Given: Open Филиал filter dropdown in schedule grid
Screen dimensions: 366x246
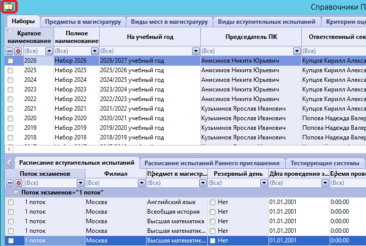Looking at the screenshot, I should [142, 183].
